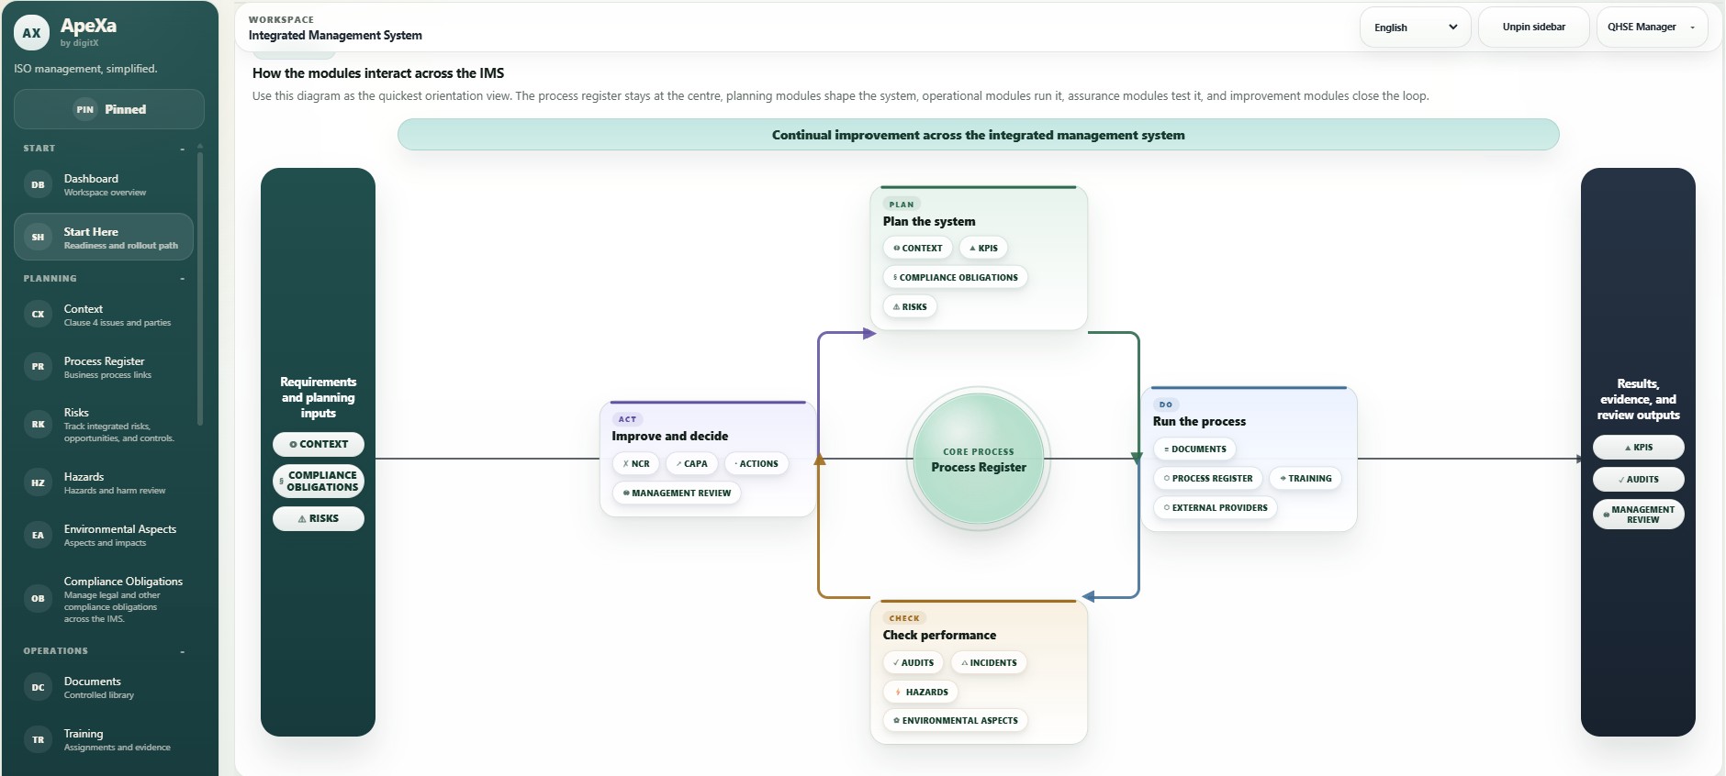Select INCIDENTS chip in Check performance

coord(989,662)
